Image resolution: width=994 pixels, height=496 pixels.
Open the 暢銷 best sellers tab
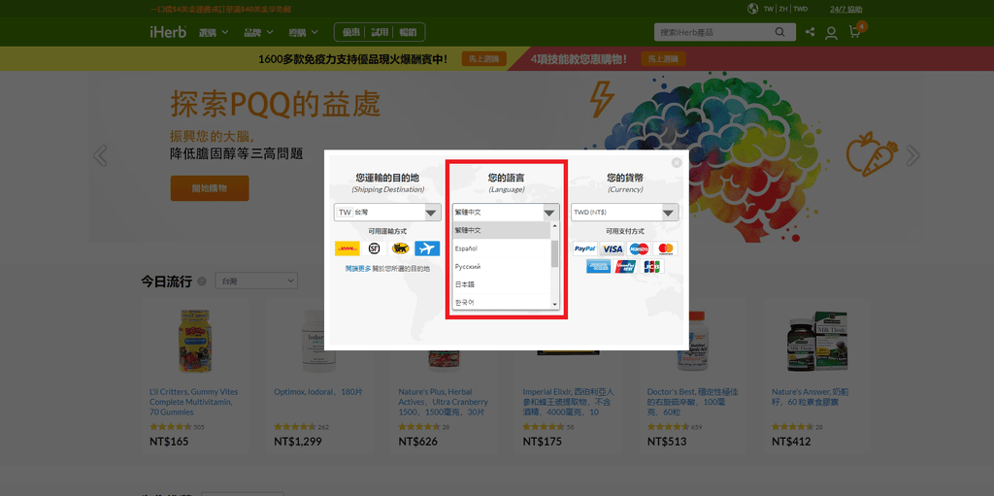pos(408,32)
